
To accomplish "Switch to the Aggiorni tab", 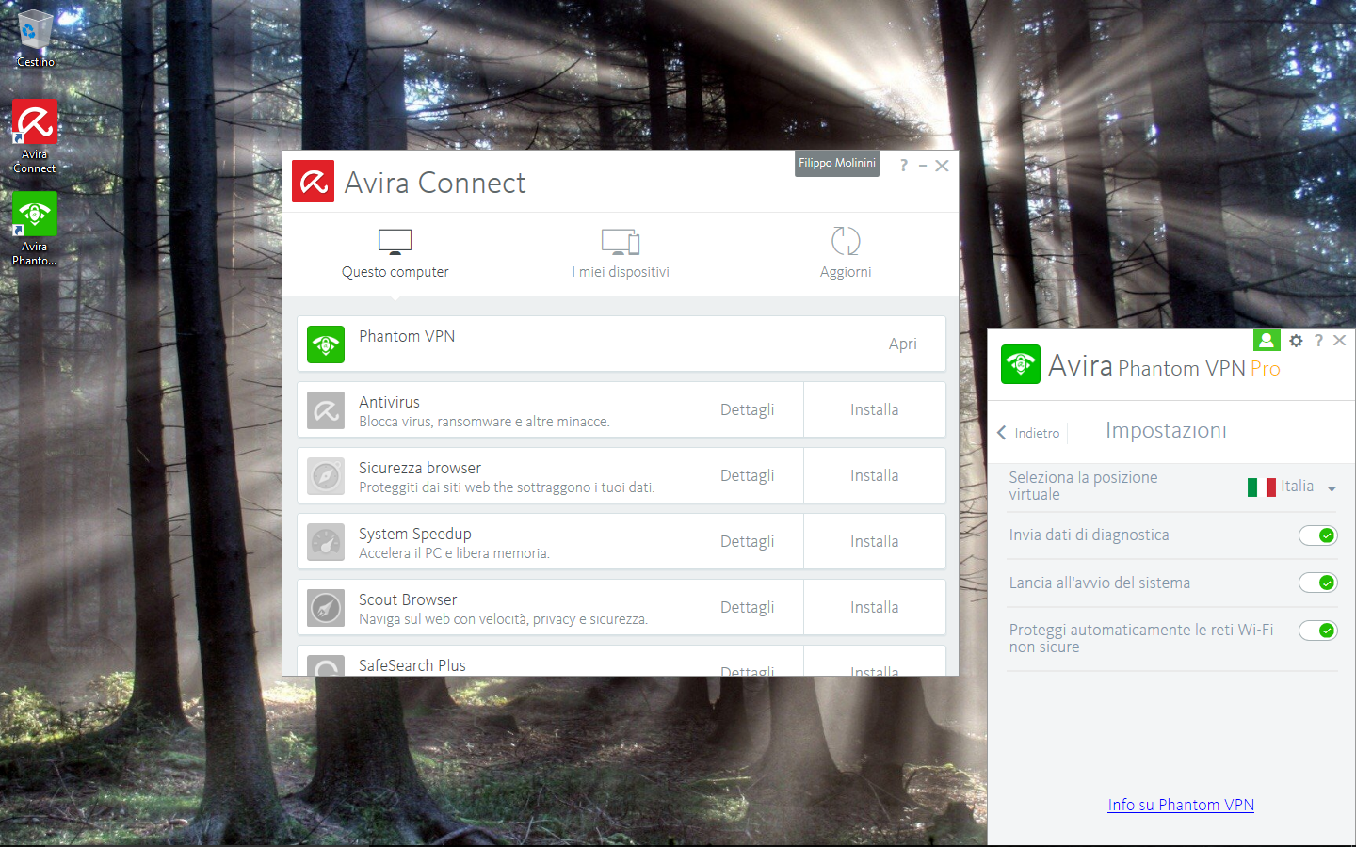I will pos(846,254).
